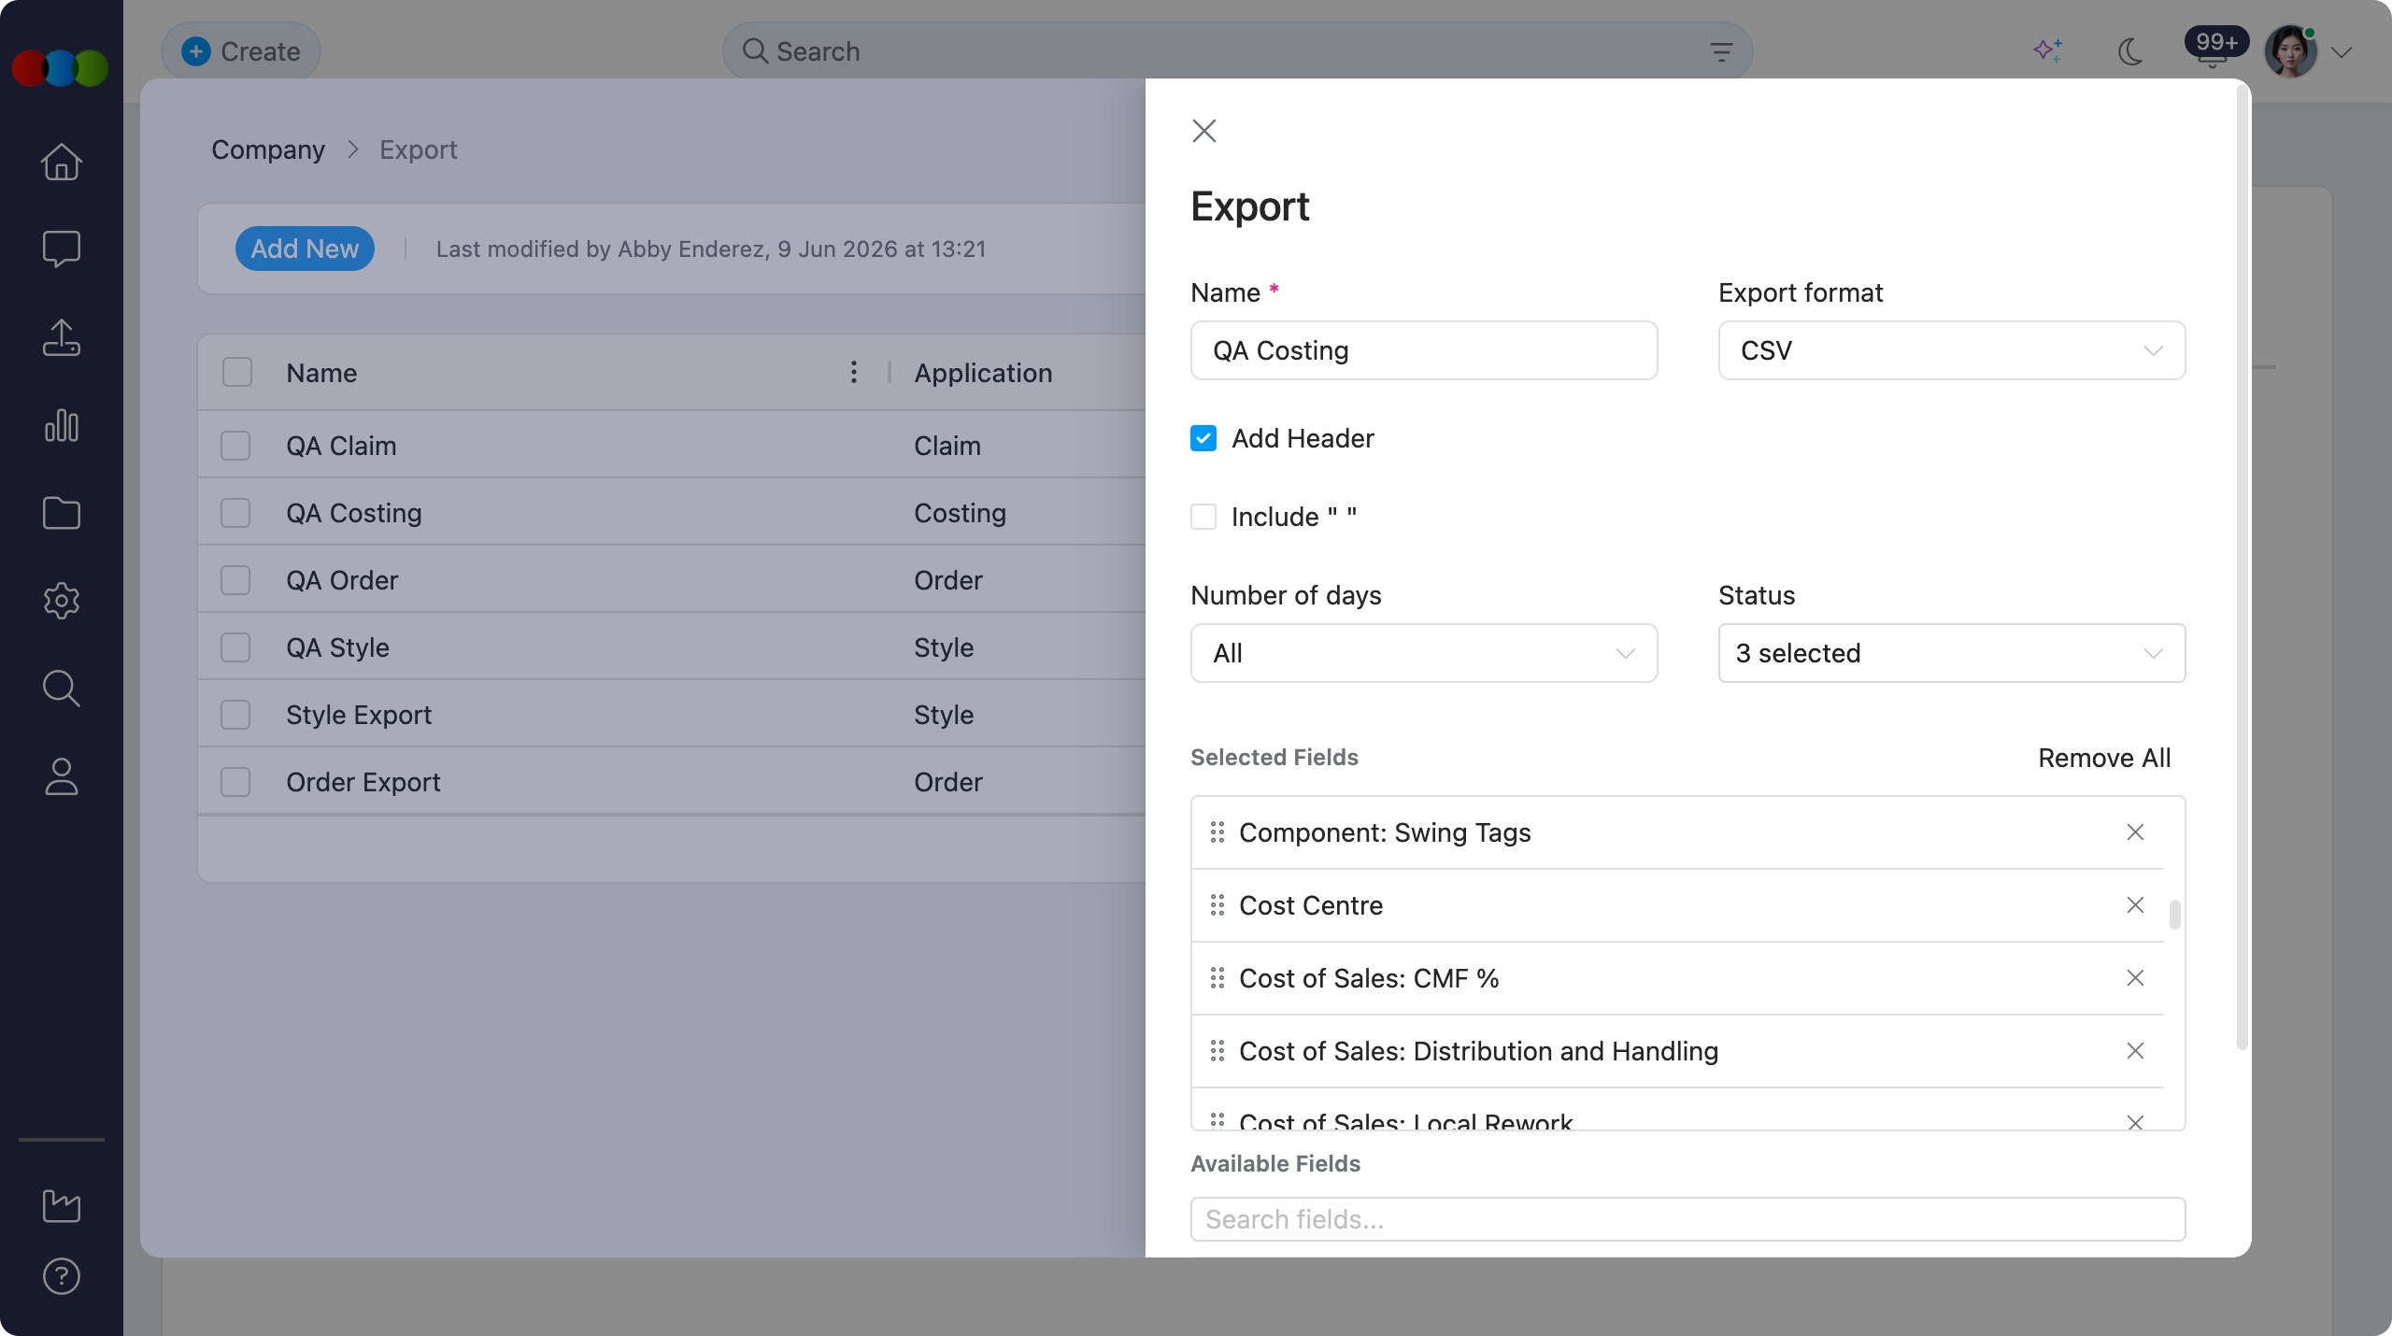Focus the Search fields input
This screenshot has height=1336, width=2392.
click(x=1687, y=1219)
